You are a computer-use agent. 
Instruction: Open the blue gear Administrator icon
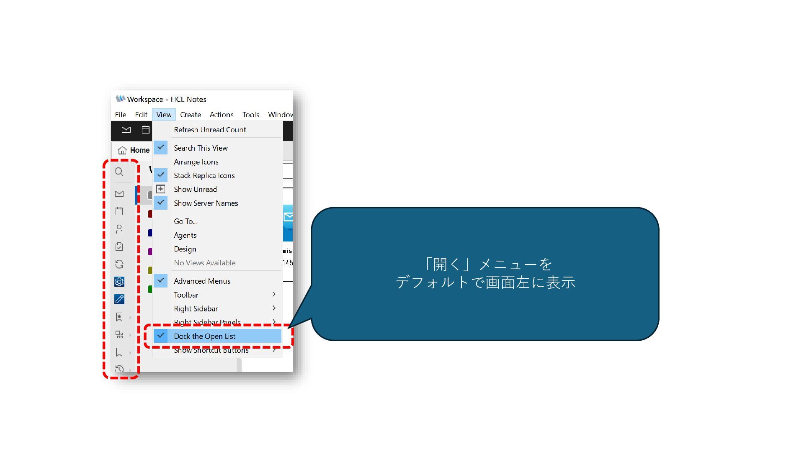pos(119,282)
